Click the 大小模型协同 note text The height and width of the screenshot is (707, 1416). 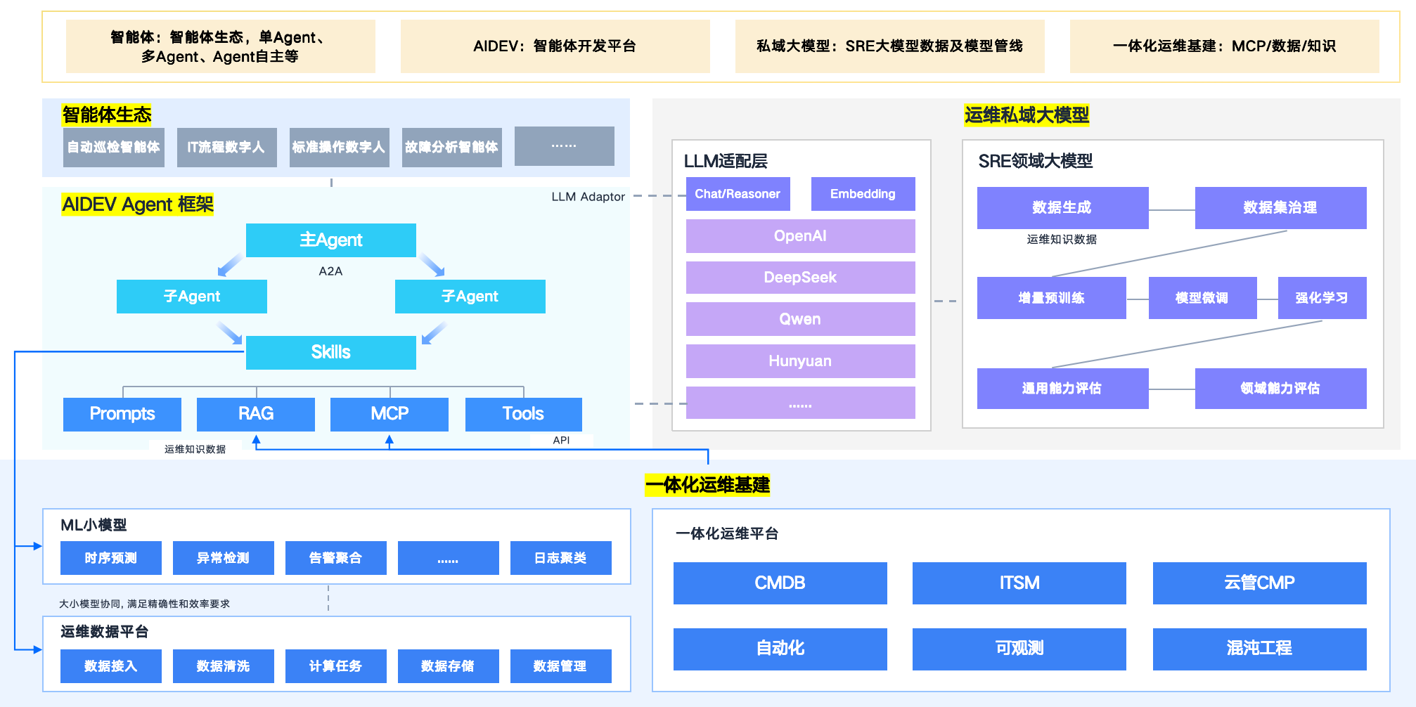click(144, 604)
